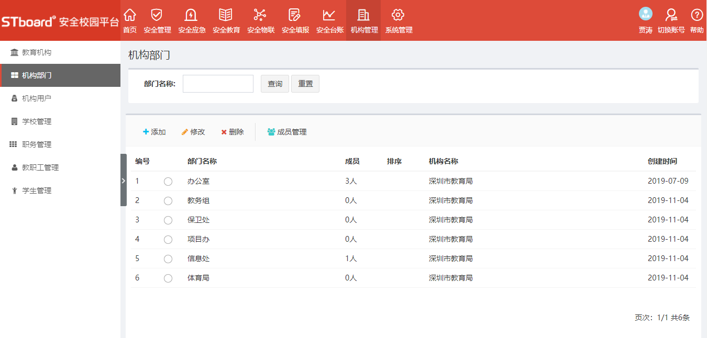Click the 查询 search button
707x338 pixels.
tap(275, 84)
